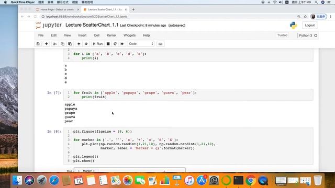
Task: Click output text 'papaya'
Action: 71,109
